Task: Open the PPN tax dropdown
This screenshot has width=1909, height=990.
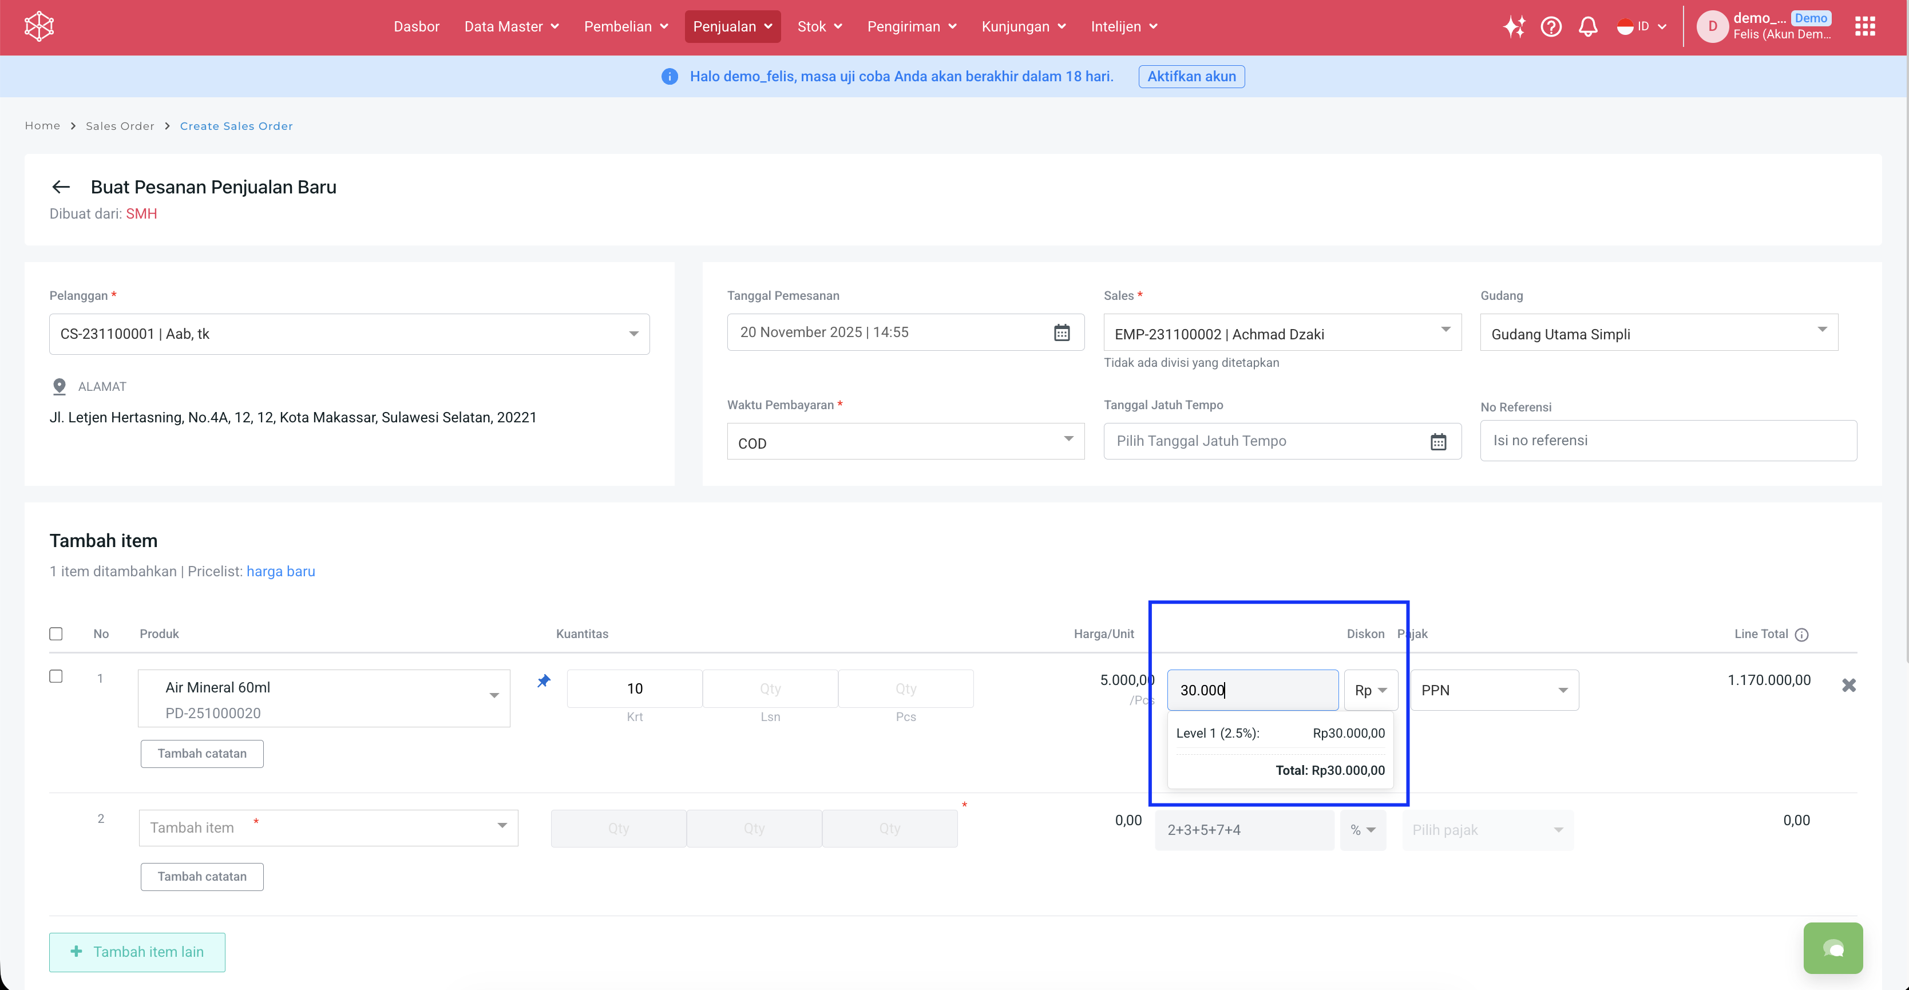Action: 1494,690
